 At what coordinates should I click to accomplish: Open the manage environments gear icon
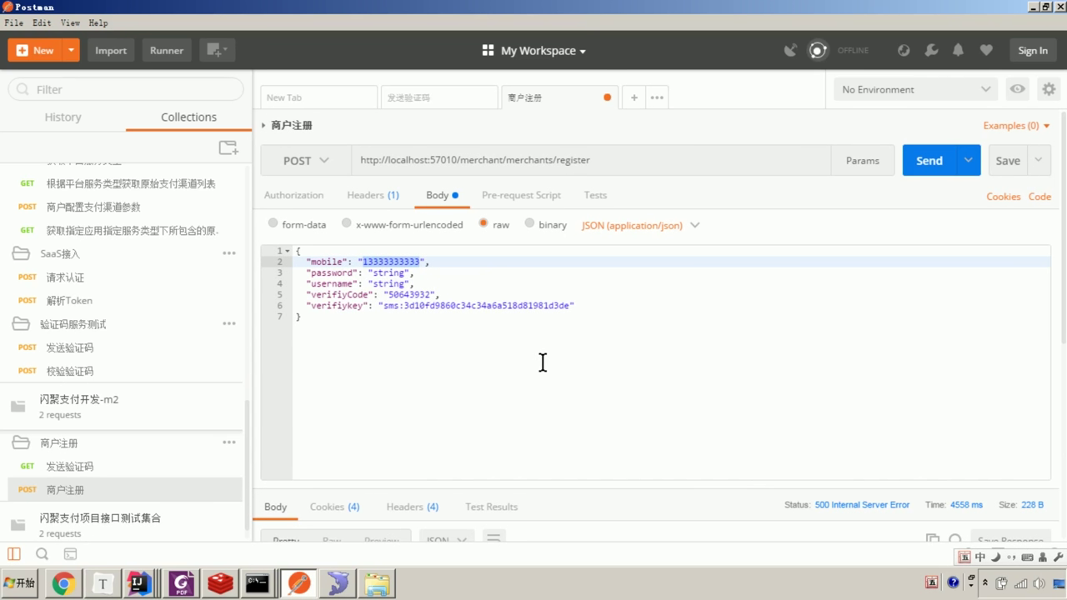point(1049,89)
